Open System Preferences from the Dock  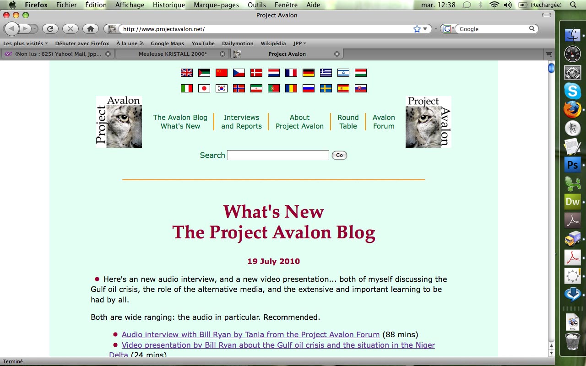572,72
